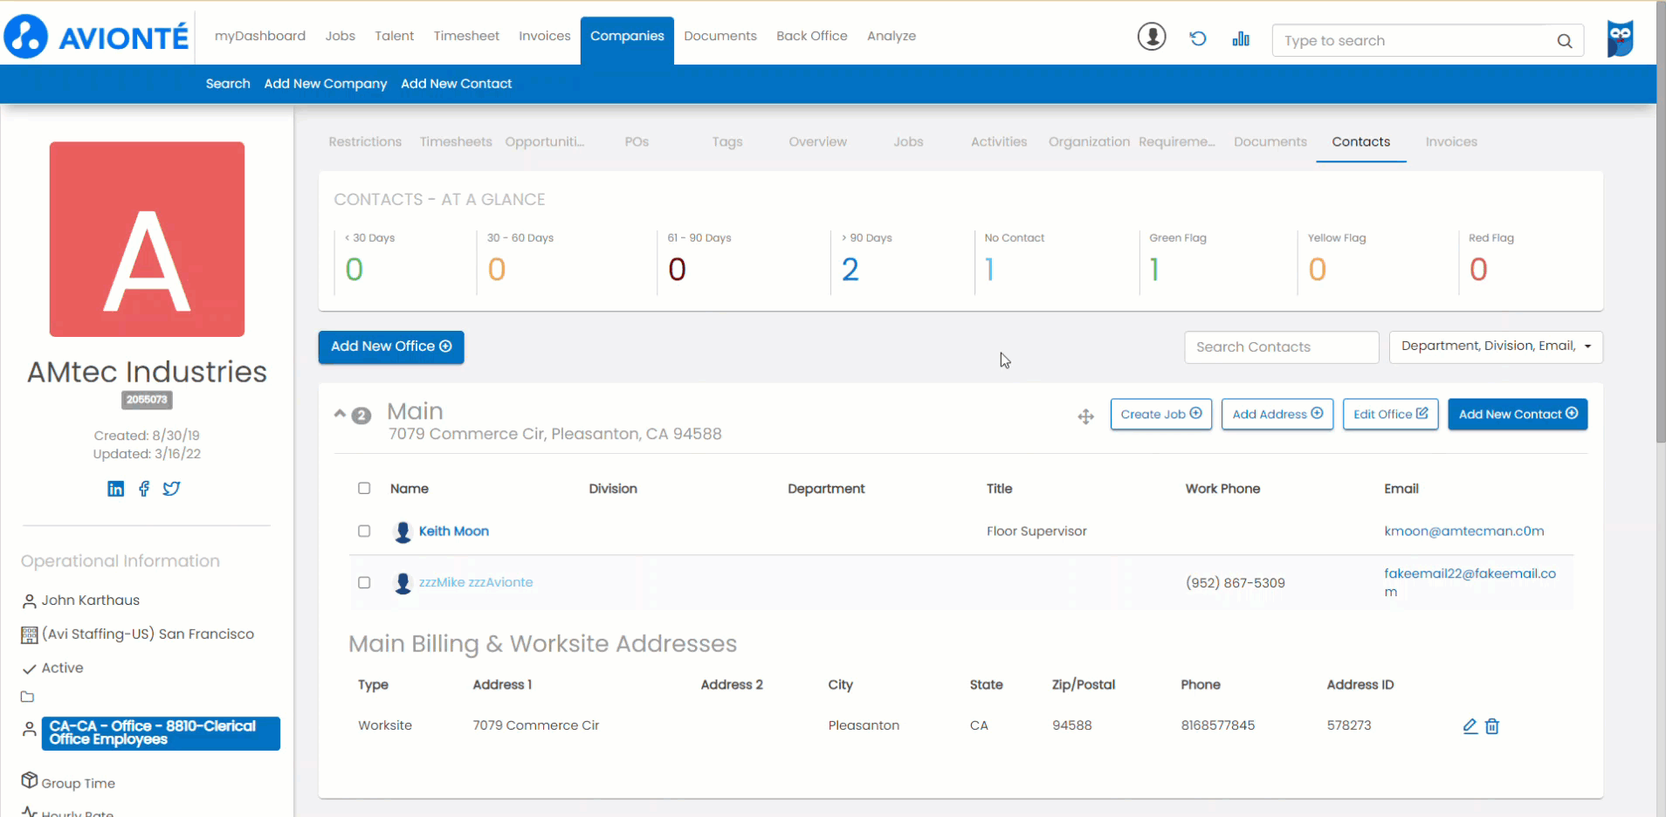Switch to the Overview tab
Viewport: 1666px width, 817px height.
click(817, 141)
